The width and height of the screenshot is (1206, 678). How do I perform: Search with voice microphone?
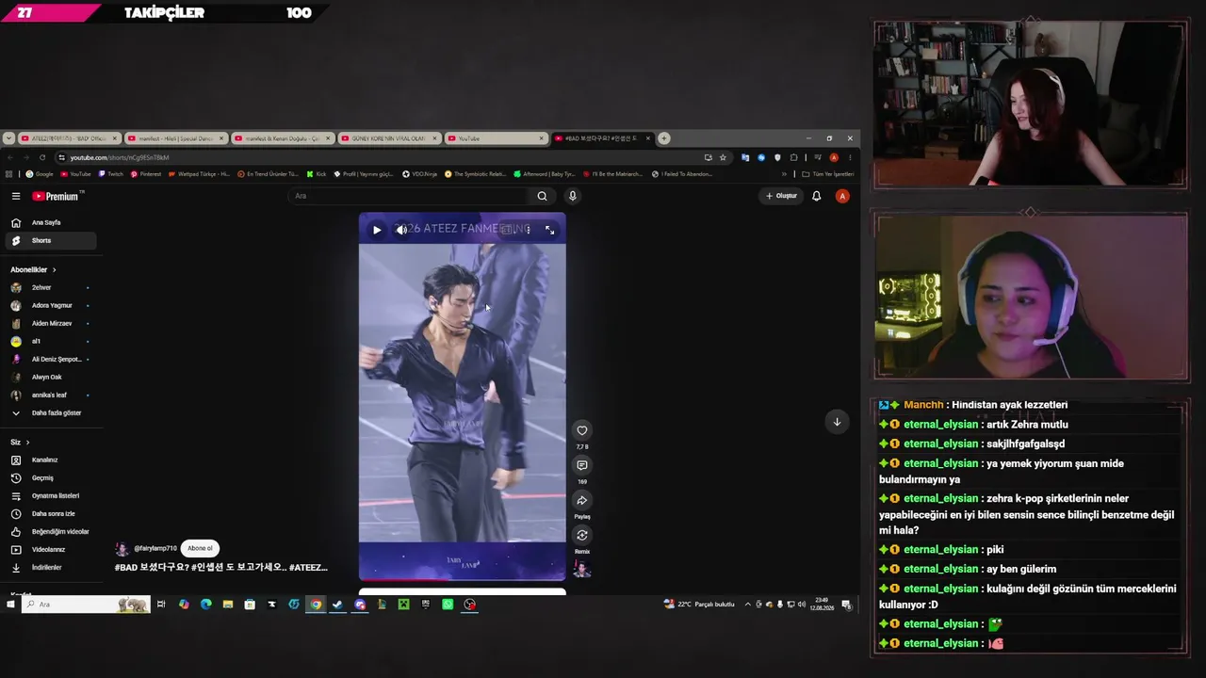pyautogui.click(x=572, y=196)
